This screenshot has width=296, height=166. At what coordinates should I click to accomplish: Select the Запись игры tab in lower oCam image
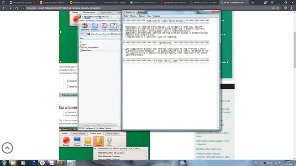95,133
